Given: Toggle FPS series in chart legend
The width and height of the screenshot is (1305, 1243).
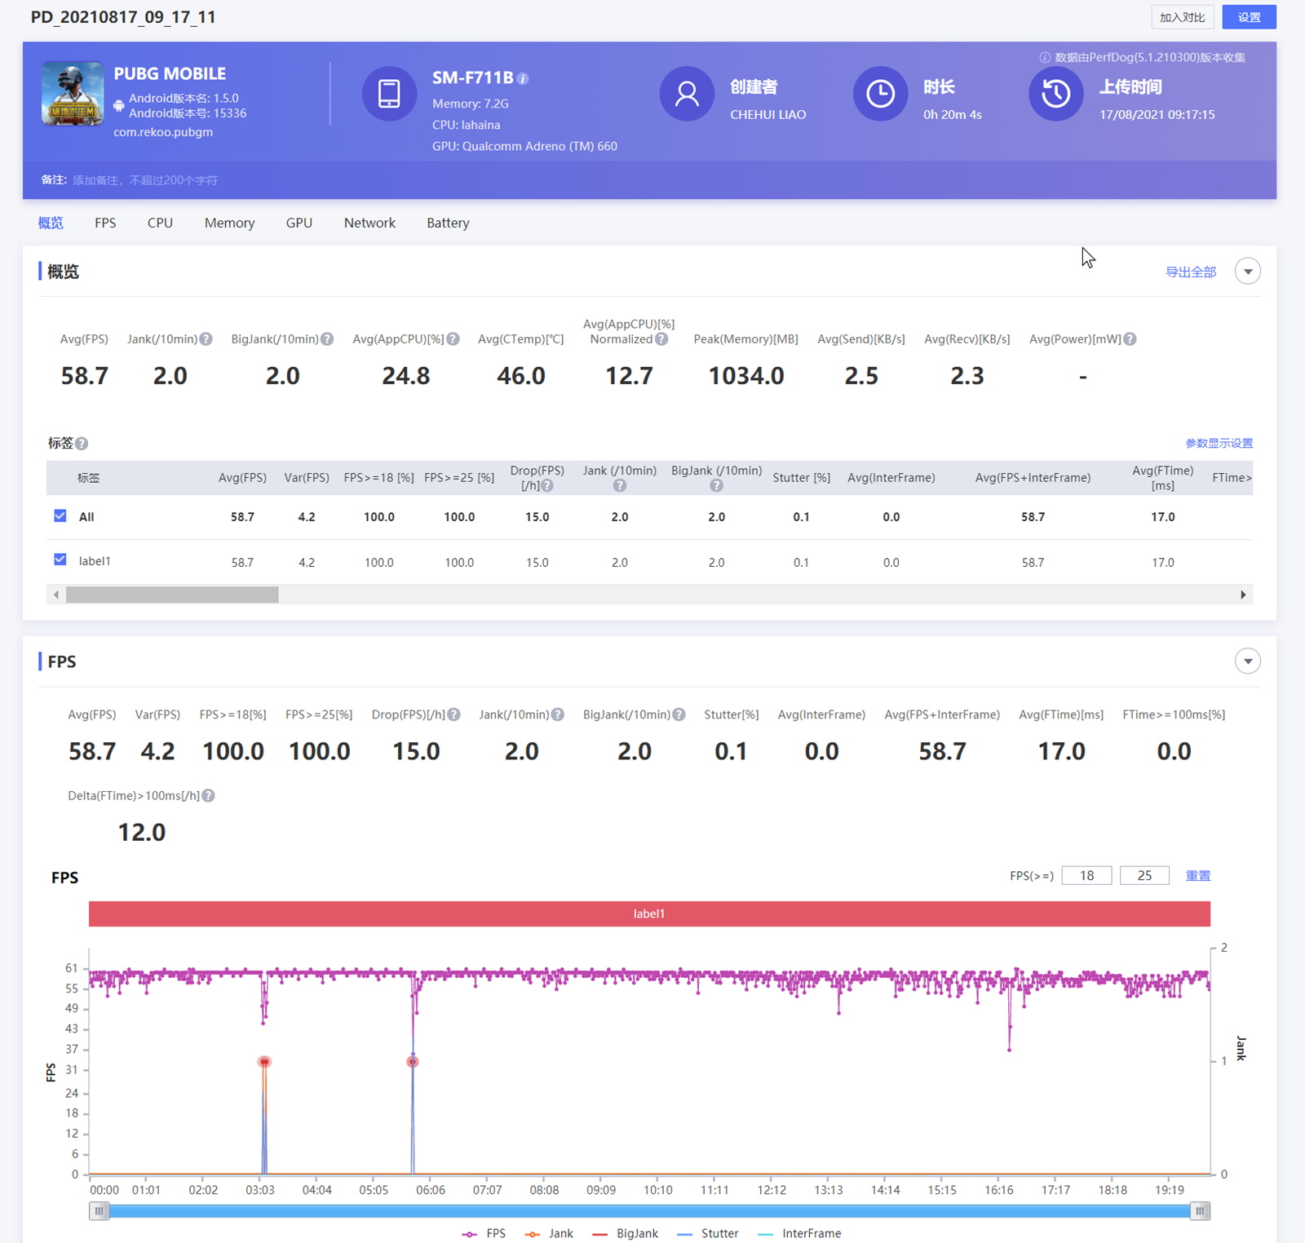Looking at the screenshot, I should pyautogui.click(x=484, y=1233).
